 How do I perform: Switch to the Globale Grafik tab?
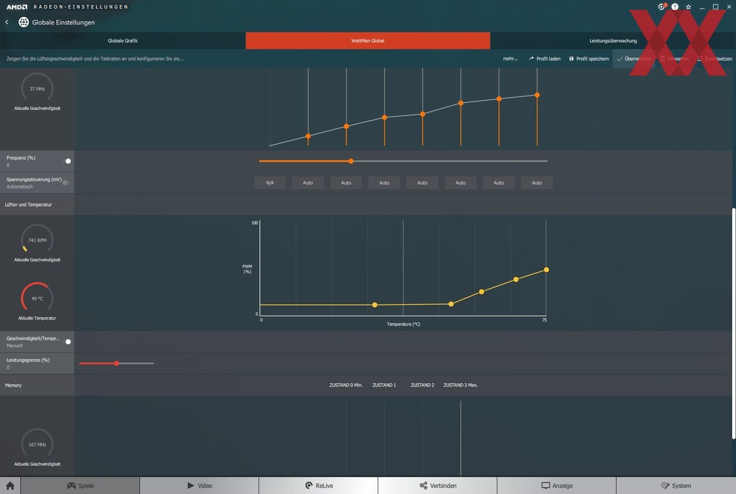[123, 41]
